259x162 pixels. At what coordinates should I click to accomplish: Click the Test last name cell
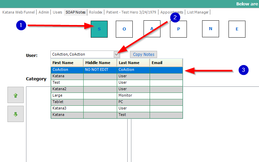pos(133,115)
